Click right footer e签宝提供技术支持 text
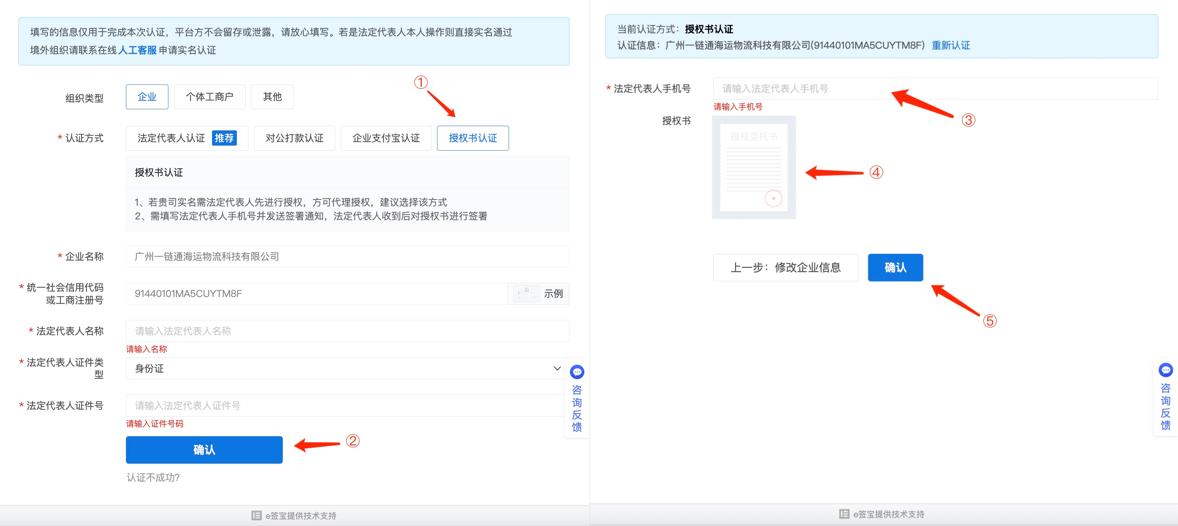The height and width of the screenshot is (526, 1178). coord(889,514)
